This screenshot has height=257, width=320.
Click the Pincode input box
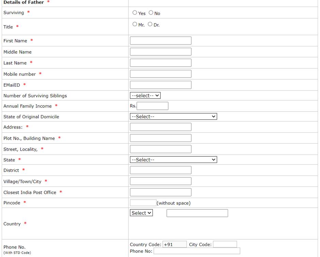[x=143, y=203]
